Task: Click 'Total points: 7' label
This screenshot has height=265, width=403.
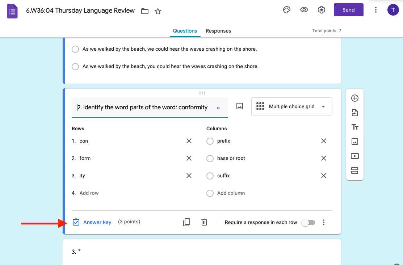Action: [x=327, y=30]
